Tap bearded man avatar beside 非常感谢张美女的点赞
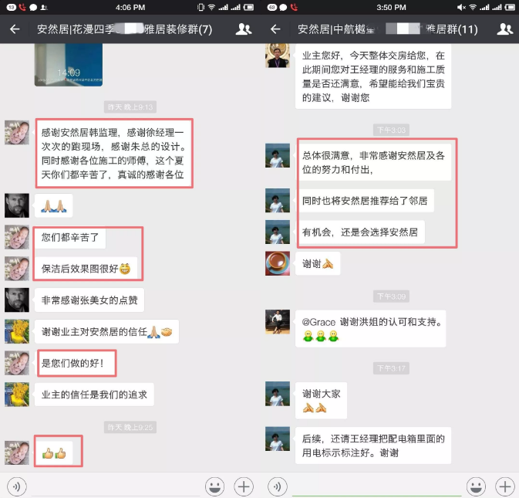This screenshot has width=519, height=498. coord(17,300)
